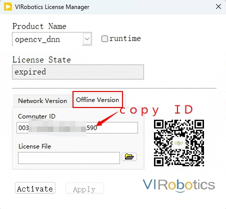Click the expired License State field
The image size is (226, 209).
[x=78, y=72]
